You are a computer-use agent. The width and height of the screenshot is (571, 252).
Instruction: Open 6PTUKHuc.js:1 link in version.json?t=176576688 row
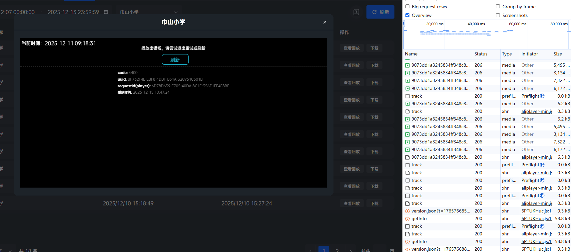tap(536, 249)
